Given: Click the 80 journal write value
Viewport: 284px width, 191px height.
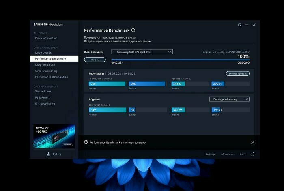Looking at the screenshot, I should [132, 110].
